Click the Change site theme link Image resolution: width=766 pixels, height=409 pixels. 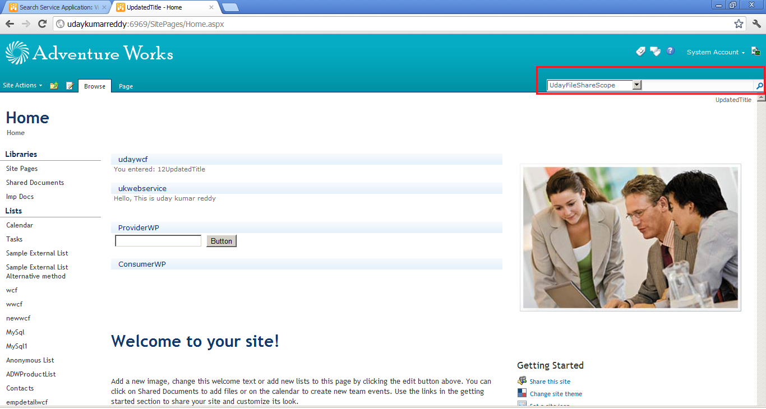click(x=556, y=394)
